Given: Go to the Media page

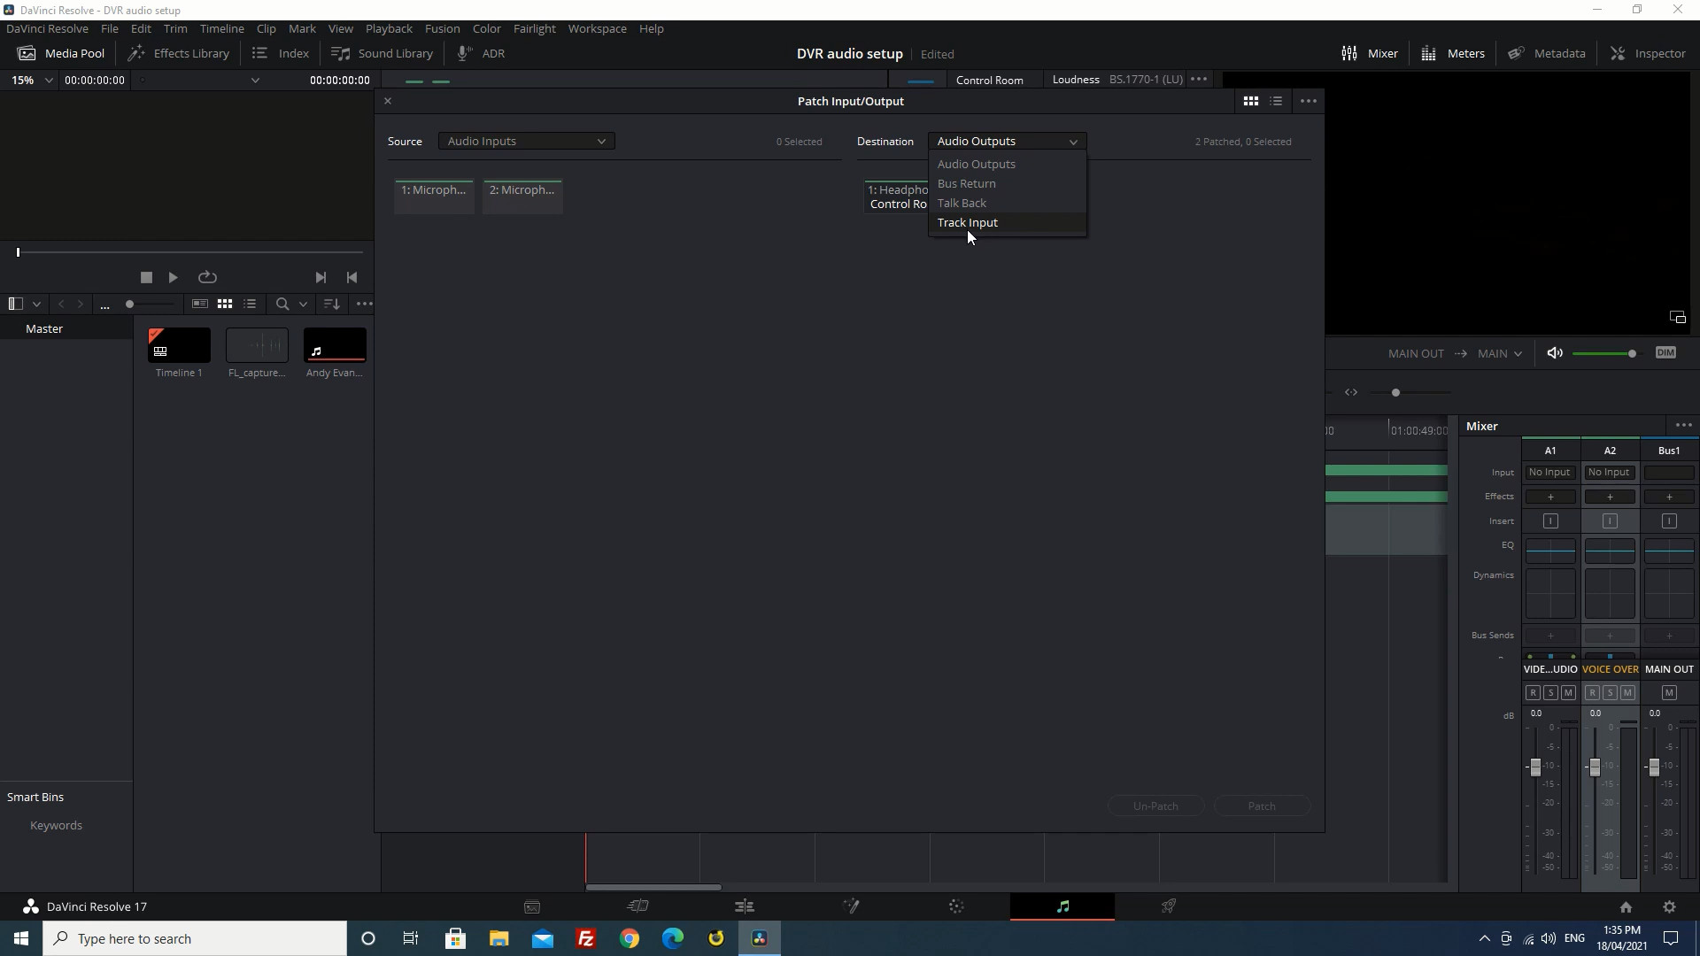Looking at the screenshot, I should tap(532, 906).
